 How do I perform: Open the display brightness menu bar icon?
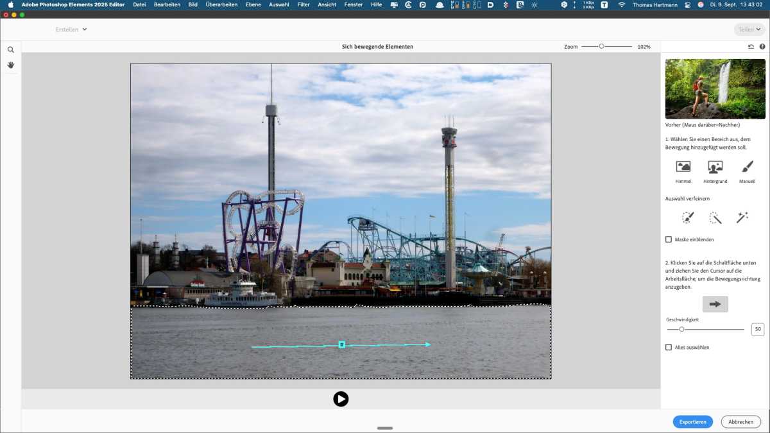pyautogui.click(x=535, y=4)
